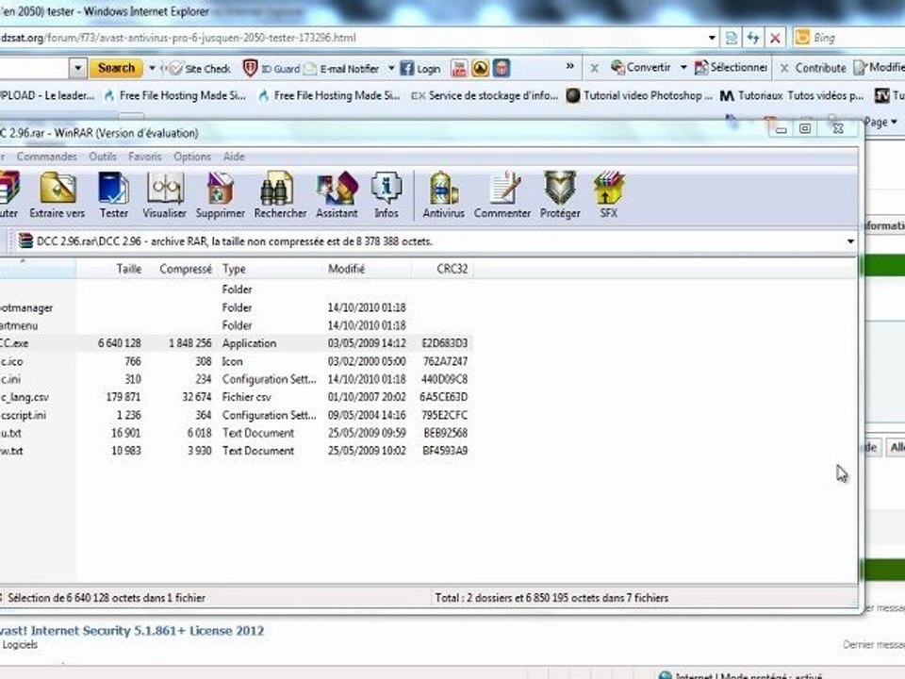Select the Application row sized 6 640 128

pyautogui.click(x=236, y=343)
